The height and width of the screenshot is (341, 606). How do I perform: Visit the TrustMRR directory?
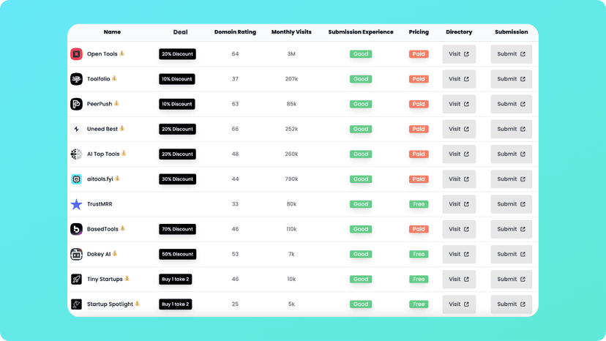click(x=459, y=204)
